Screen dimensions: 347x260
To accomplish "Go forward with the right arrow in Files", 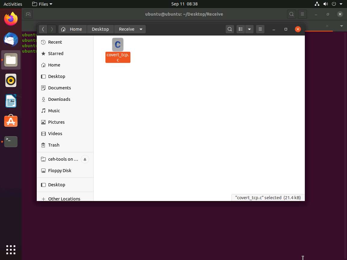I will coord(52,29).
